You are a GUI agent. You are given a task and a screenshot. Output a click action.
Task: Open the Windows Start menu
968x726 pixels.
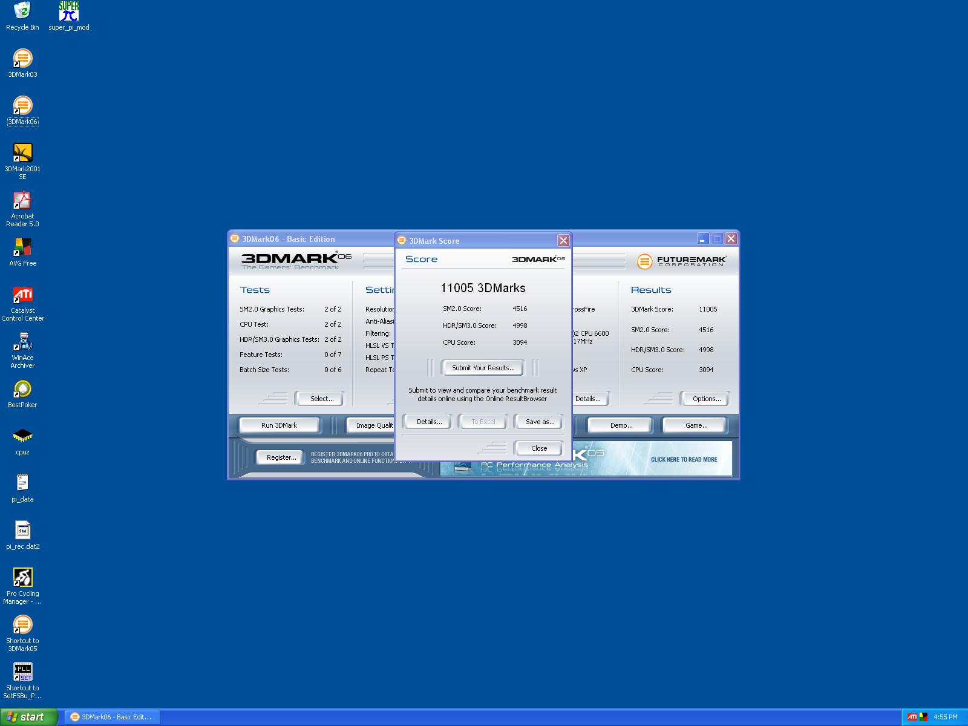28,717
